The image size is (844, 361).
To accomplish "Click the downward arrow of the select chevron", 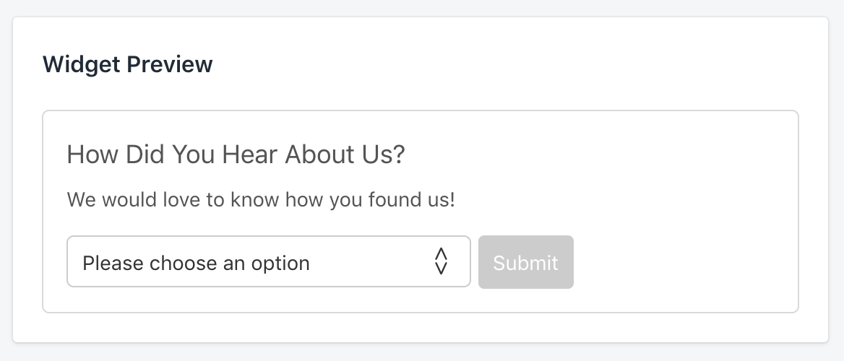I will click(x=441, y=269).
